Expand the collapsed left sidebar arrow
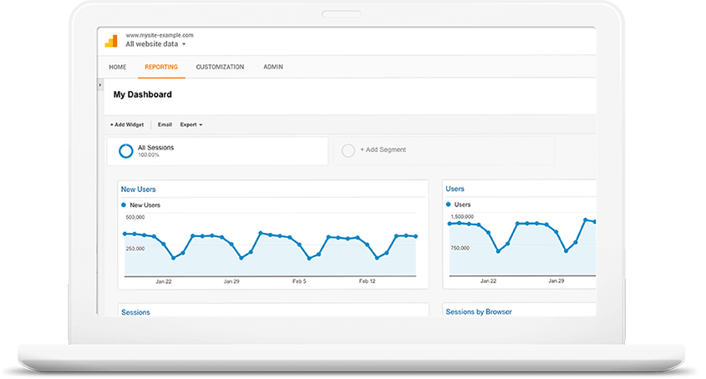This screenshot has height=379, width=706. click(100, 85)
